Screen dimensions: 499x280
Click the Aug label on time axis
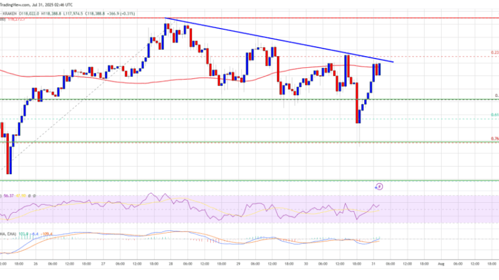(441, 264)
